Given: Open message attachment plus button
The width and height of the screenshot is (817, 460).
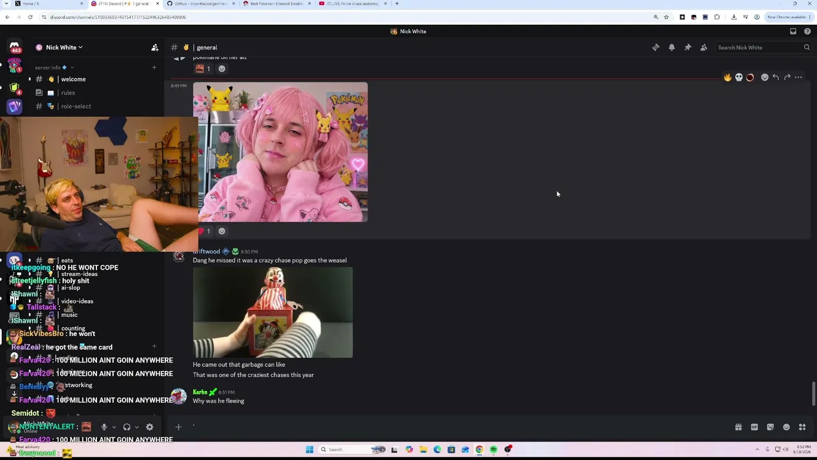Looking at the screenshot, I should (179, 427).
